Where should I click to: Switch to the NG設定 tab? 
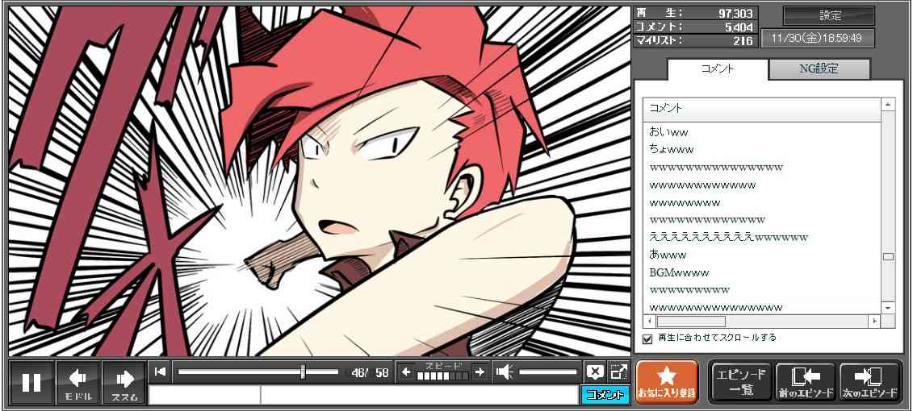coord(819,69)
